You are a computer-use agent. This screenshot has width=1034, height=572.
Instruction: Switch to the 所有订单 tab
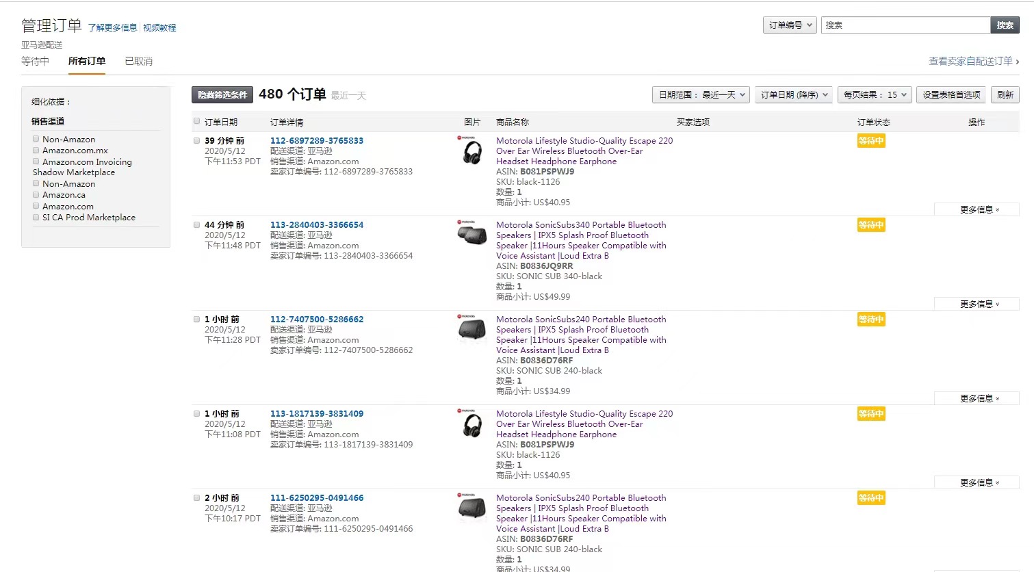(x=87, y=61)
